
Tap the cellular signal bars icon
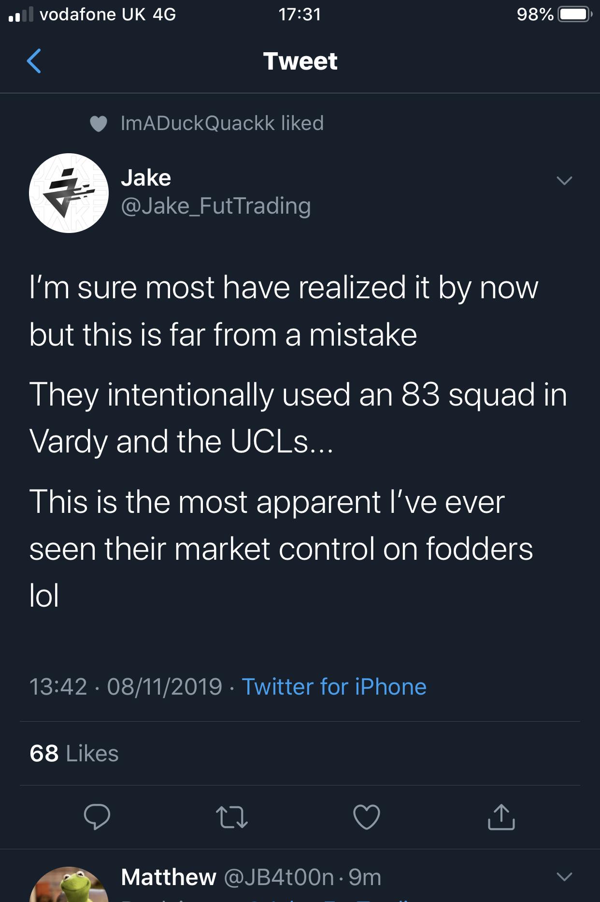(x=20, y=15)
